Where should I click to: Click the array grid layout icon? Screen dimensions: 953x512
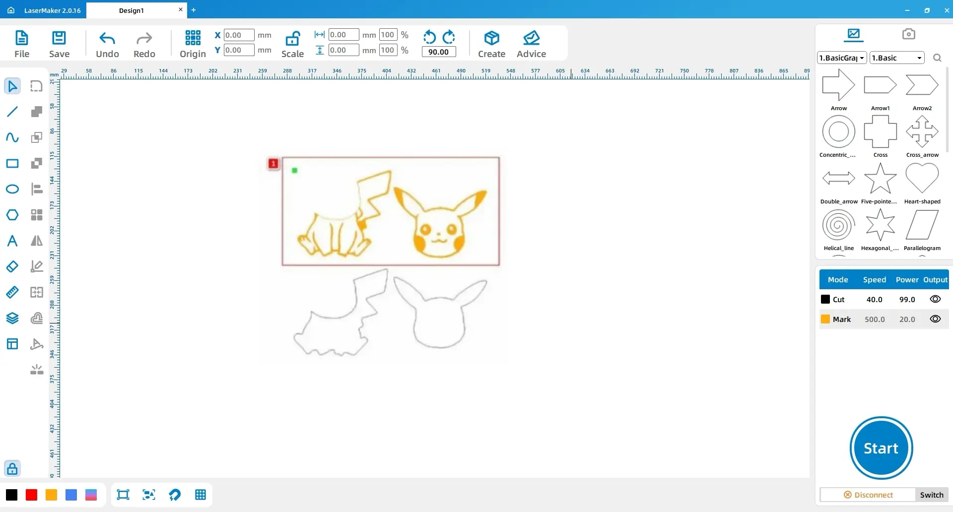[x=37, y=215]
